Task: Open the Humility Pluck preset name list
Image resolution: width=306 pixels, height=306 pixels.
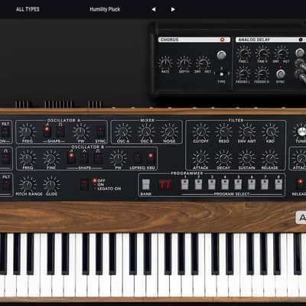Action: [105, 9]
